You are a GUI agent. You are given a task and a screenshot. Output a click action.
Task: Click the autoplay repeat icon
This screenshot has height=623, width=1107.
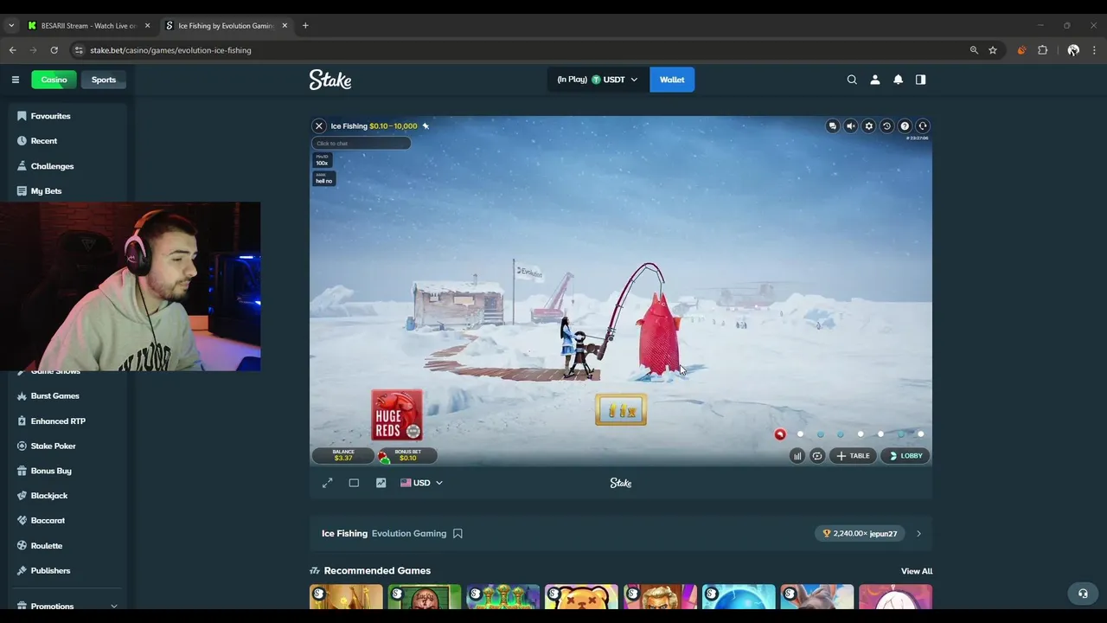click(x=817, y=456)
